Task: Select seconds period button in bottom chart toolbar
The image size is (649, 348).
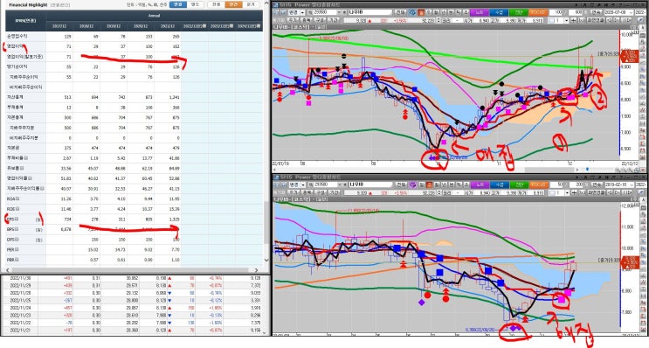Action: (x=466, y=184)
